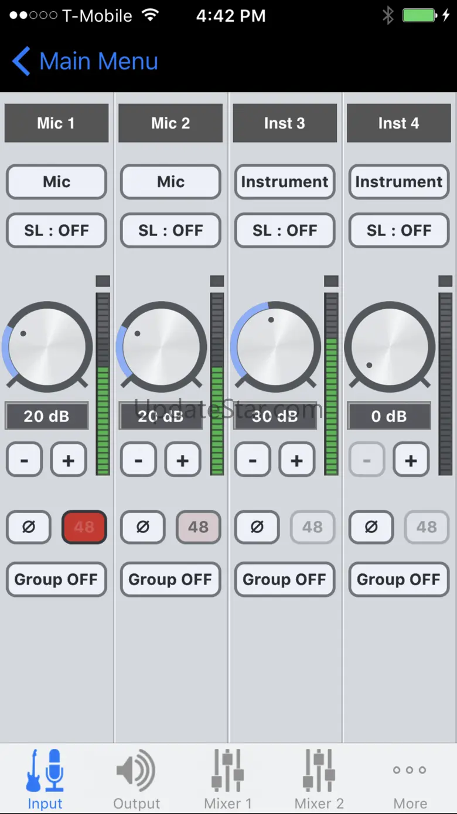Change Inst 4 Instrument type selector

[x=398, y=182]
